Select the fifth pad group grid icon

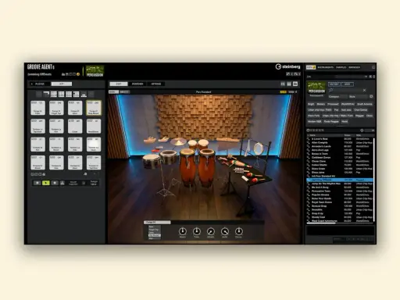click(x=69, y=94)
